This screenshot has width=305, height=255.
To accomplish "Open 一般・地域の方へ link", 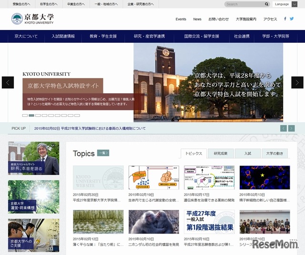I will click(x=106, y=4).
